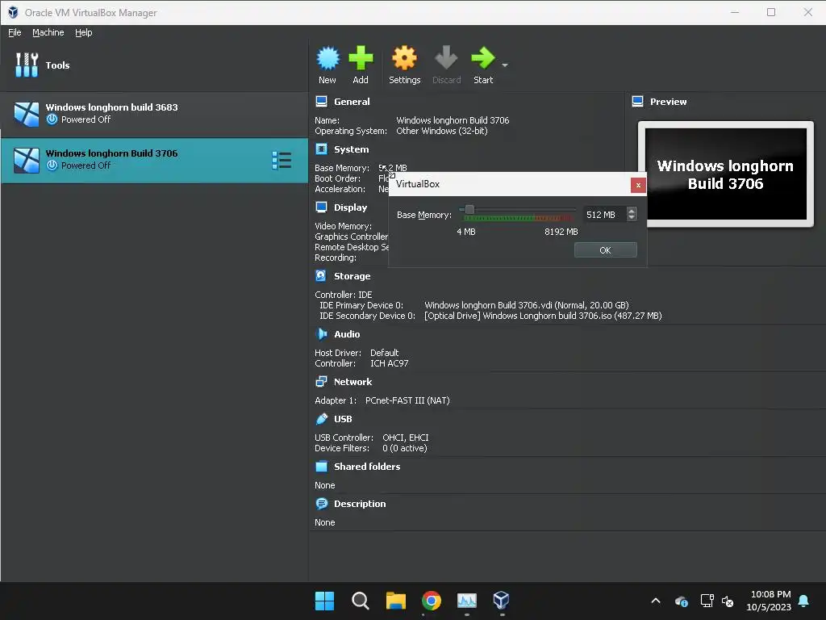Click the VirtualBox taskbar icon
826x620 pixels.
point(501,601)
